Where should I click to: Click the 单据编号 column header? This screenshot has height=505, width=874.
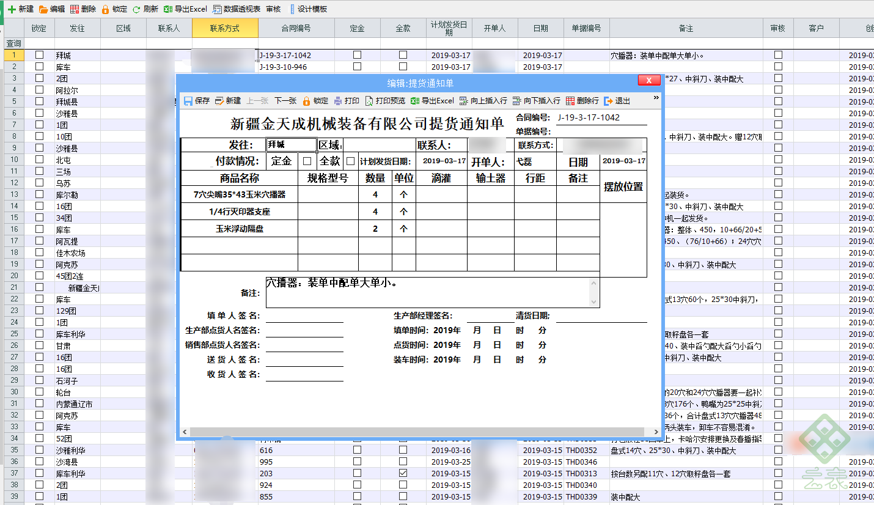(x=587, y=28)
